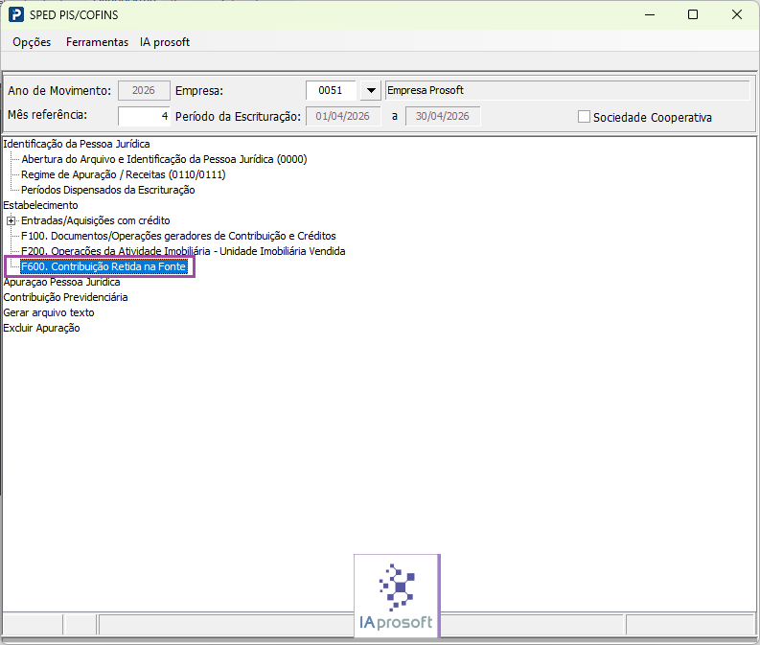Image resolution: width=760 pixels, height=645 pixels.
Task: Maximize the SPED PIS/COFINS window
Action: tap(693, 14)
